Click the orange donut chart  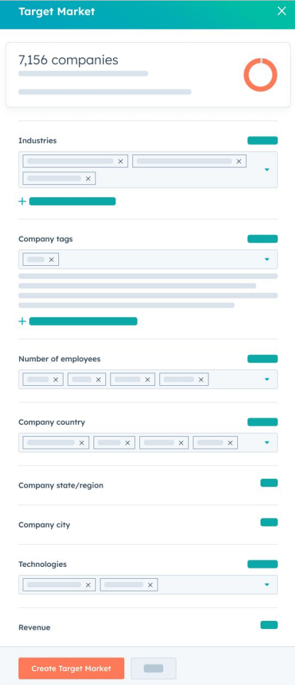point(260,75)
